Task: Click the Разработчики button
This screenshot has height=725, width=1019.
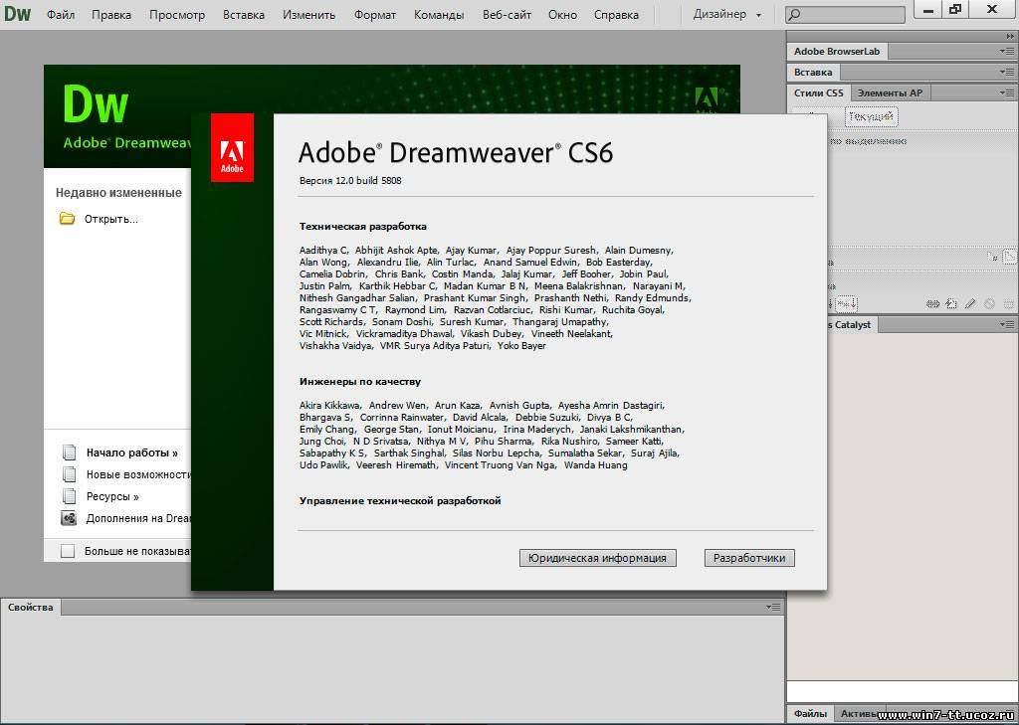Action: coord(749,558)
